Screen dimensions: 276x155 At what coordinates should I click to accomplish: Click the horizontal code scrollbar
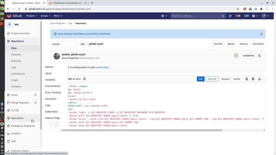(142, 130)
